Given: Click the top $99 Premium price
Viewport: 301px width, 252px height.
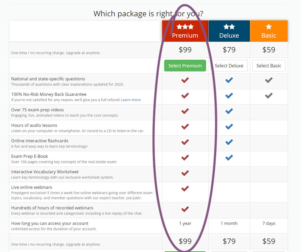Looking at the screenshot, I should (x=185, y=50).
